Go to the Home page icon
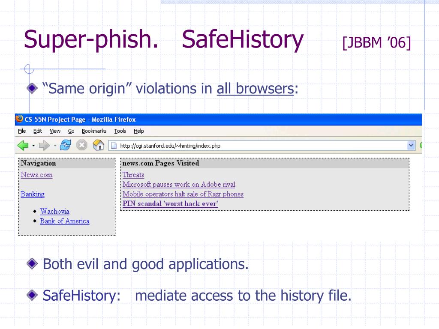The image size is (439, 329). click(x=98, y=145)
